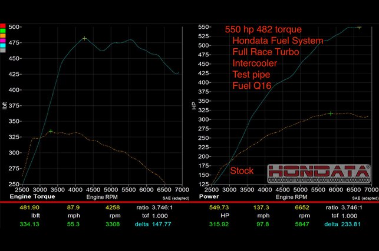Click the '315.92' stock HP value
This screenshot has height=251, width=379.
[219, 224]
